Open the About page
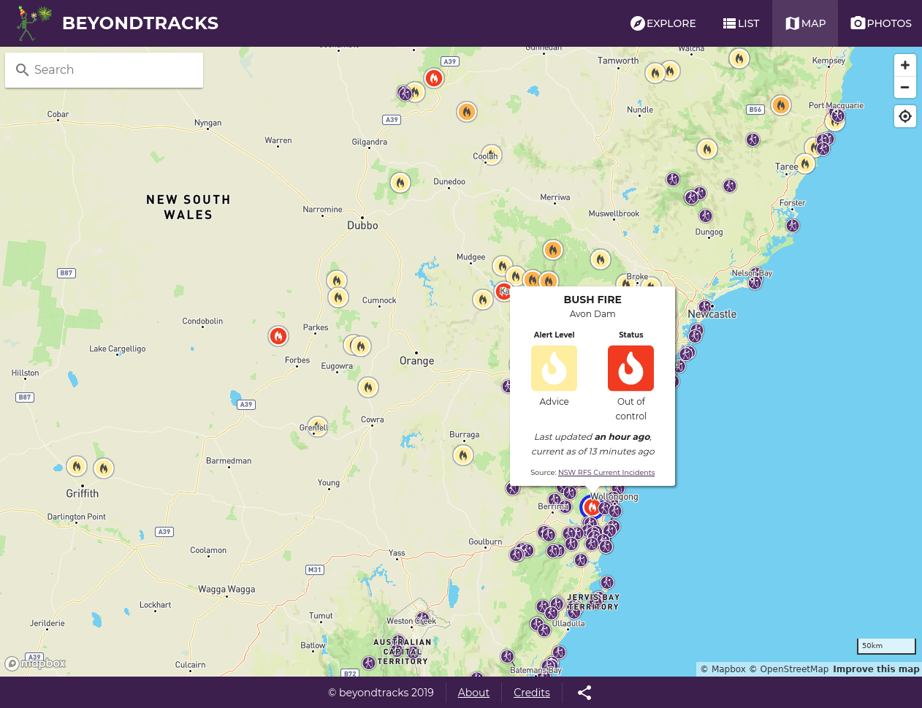The width and height of the screenshot is (922, 708). 473,693
